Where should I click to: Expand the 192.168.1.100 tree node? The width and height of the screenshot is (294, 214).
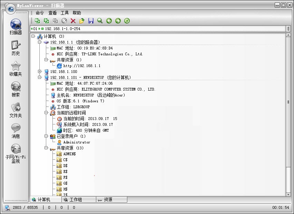coord(40,72)
